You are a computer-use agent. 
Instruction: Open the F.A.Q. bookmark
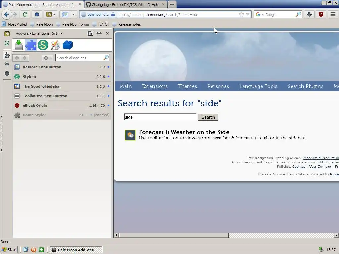click(100, 24)
